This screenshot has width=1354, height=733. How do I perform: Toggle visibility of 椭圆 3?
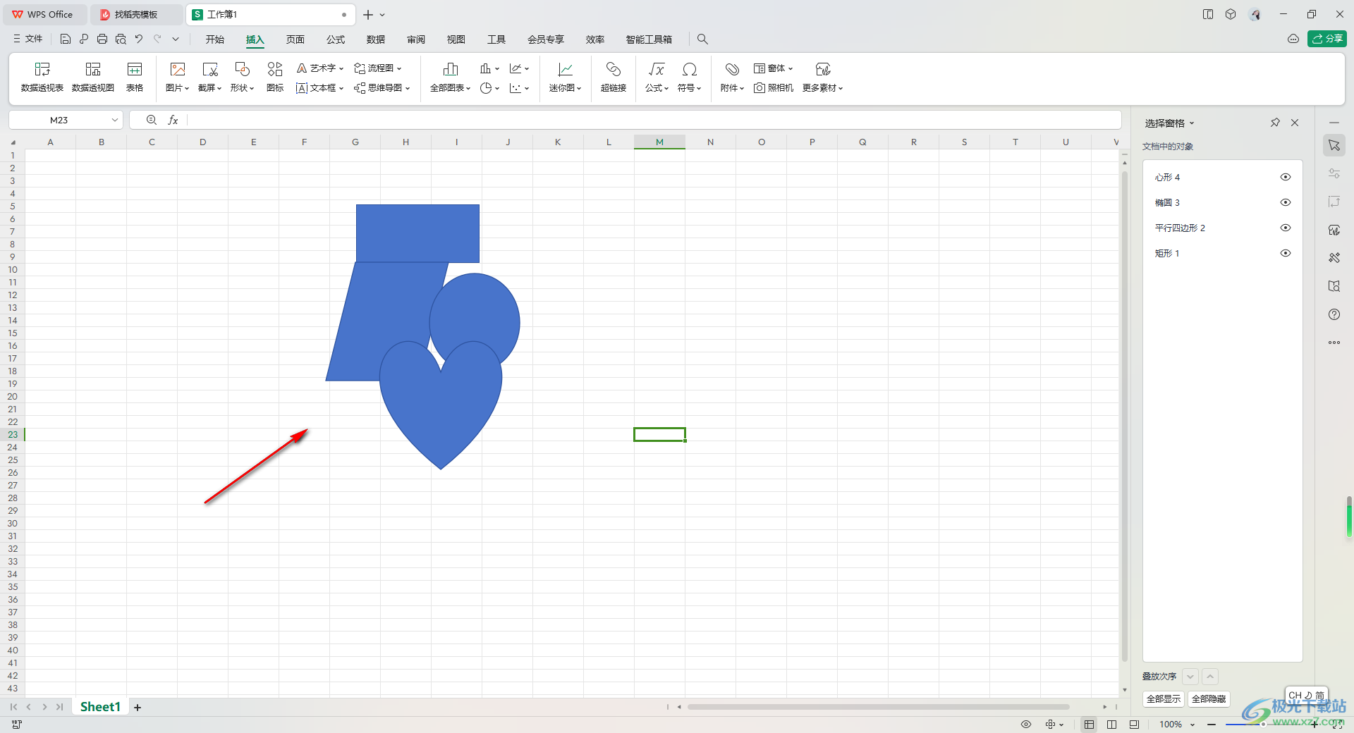coord(1286,202)
